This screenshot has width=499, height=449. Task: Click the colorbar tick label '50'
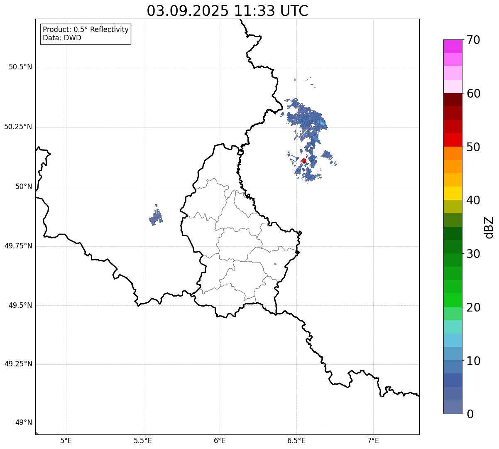click(473, 147)
